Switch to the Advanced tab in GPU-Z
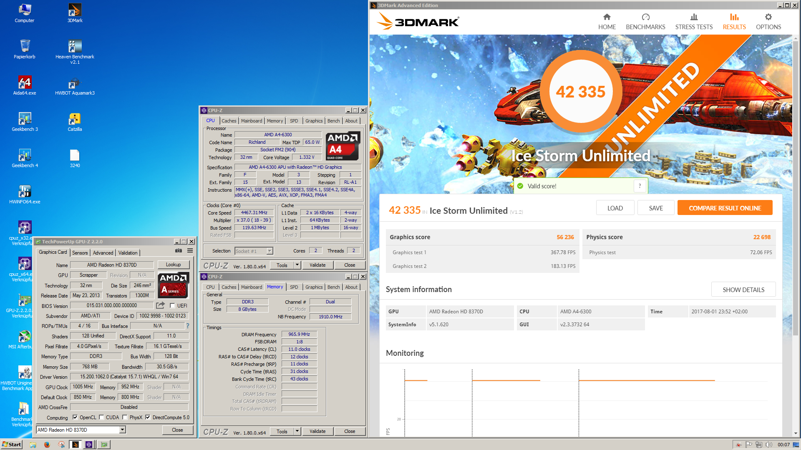 click(103, 252)
